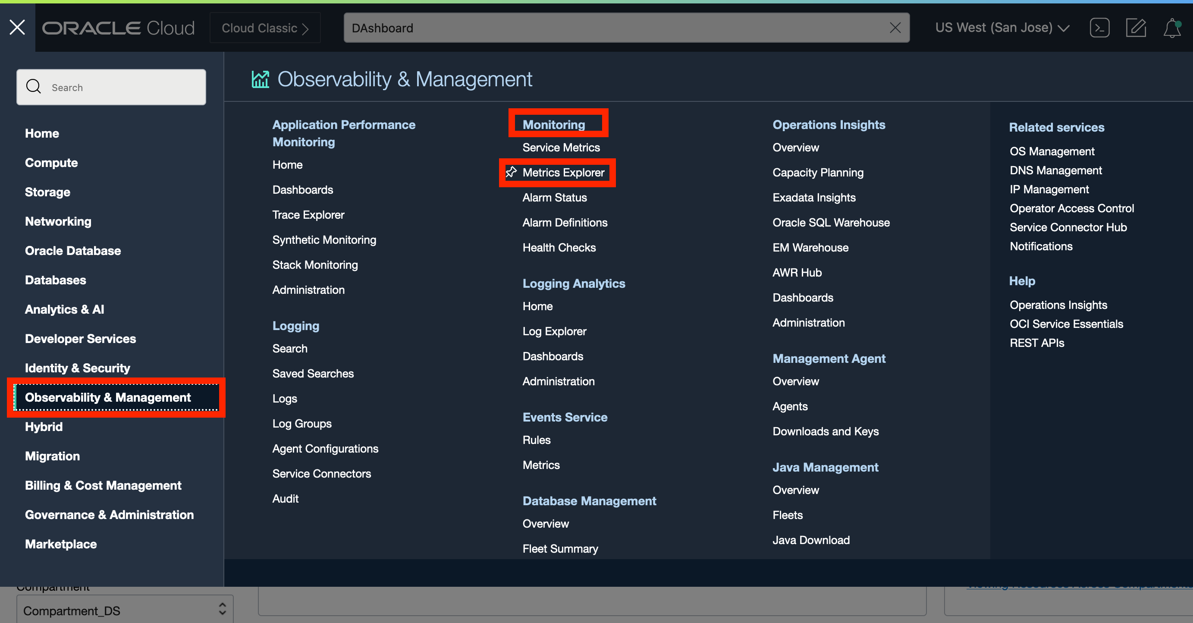Open the Monitoring section heading

point(553,124)
